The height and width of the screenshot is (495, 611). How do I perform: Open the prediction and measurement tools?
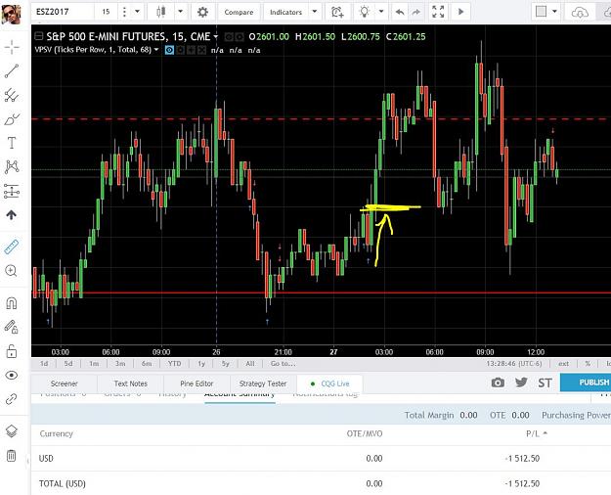(12, 191)
